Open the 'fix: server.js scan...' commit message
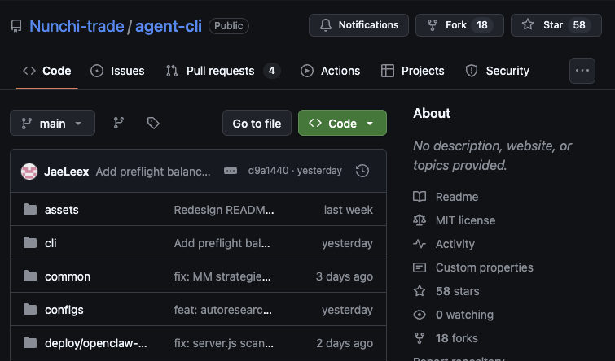 (224, 343)
